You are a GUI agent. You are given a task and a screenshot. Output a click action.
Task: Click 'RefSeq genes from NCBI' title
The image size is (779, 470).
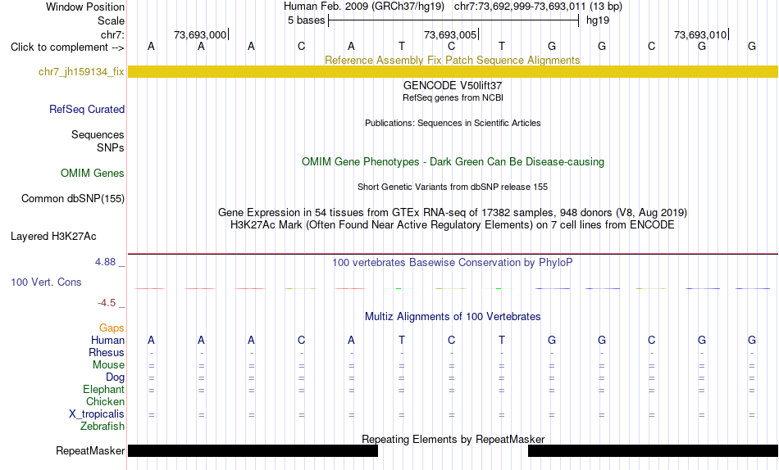point(453,97)
